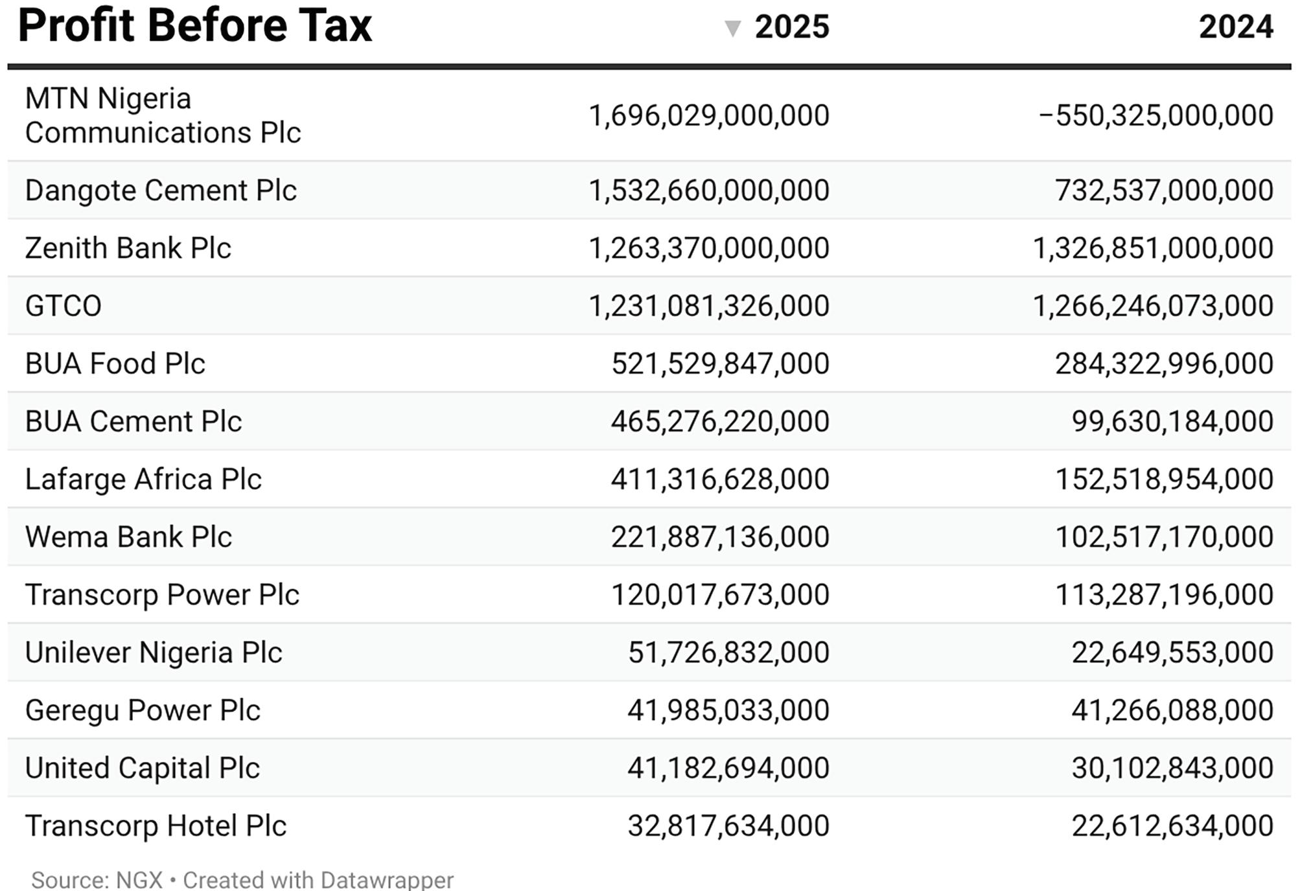This screenshot has width=1313, height=891.
Task: Select Geregu Power Plc 2024 figure
Action: [x=1172, y=710]
